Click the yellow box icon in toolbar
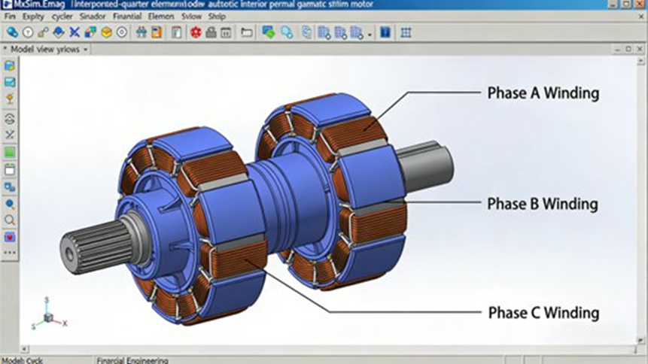Viewport: 648px width, 364px height. [106, 32]
